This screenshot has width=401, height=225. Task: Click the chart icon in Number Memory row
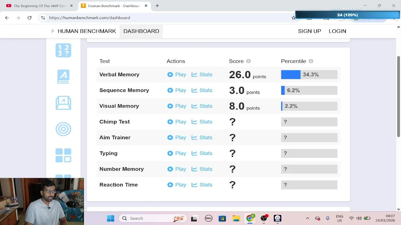194,169
